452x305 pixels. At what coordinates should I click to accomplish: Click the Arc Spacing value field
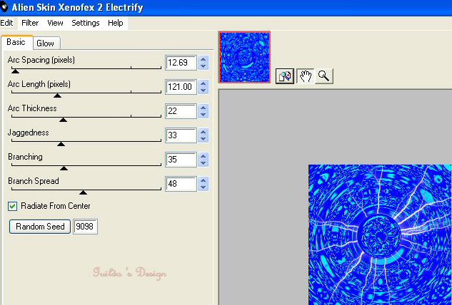181,63
